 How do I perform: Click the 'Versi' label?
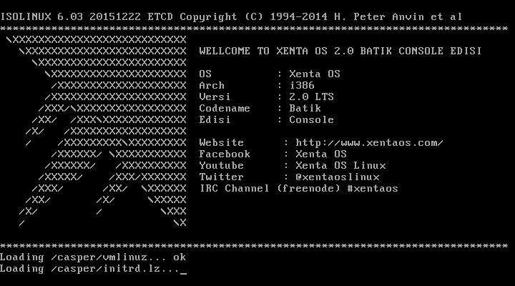click(x=215, y=97)
